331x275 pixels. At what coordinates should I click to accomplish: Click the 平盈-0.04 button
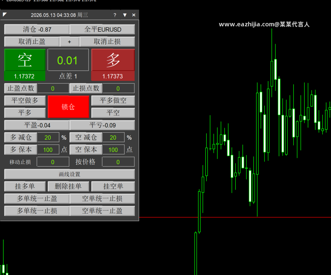(37, 125)
